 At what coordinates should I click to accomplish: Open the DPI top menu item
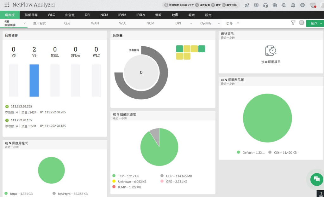click(x=88, y=15)
